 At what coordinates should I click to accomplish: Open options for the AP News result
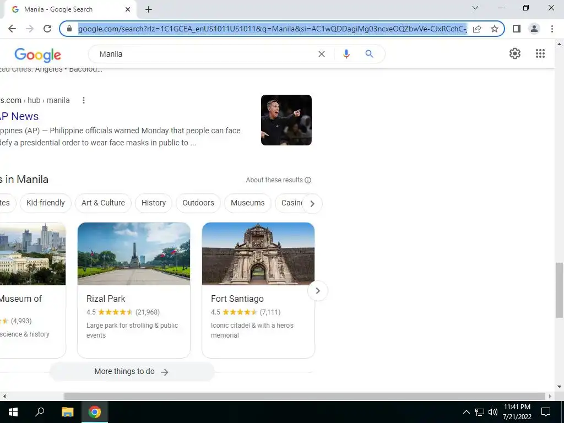click(x=84, y=100)
